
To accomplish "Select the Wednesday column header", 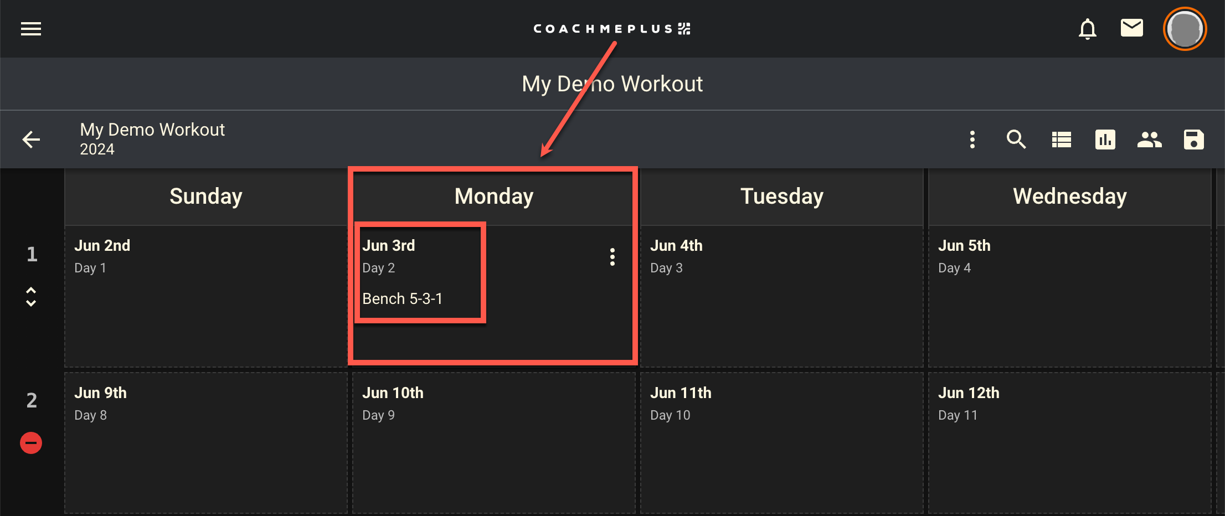I will click(x=1069, y=197).
